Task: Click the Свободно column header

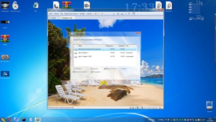Action: pos(120,46)
